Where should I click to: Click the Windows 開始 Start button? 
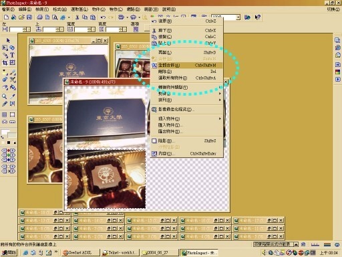(9, 252)
